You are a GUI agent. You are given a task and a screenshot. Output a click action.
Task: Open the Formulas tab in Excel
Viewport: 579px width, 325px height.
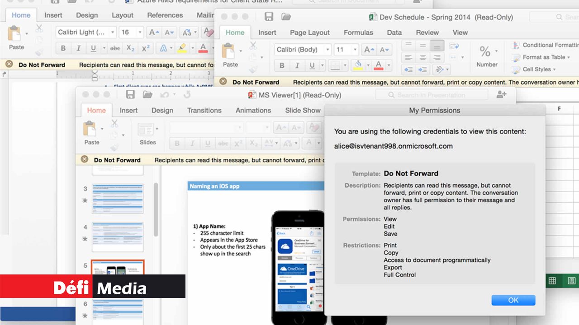(358, 32)
